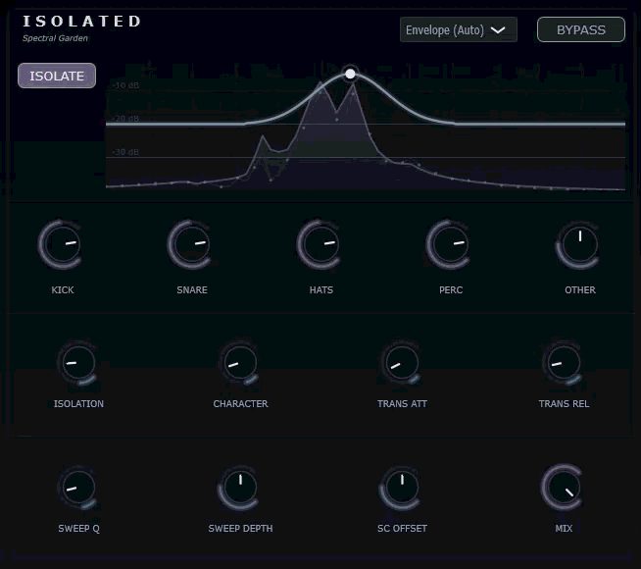641x569 pixels.
Task: Click the KICK knob
Action: point(61,244)
